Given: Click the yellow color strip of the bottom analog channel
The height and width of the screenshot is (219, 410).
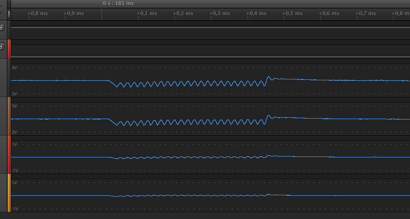Looking at the screenshot, I should click(9, 193).
